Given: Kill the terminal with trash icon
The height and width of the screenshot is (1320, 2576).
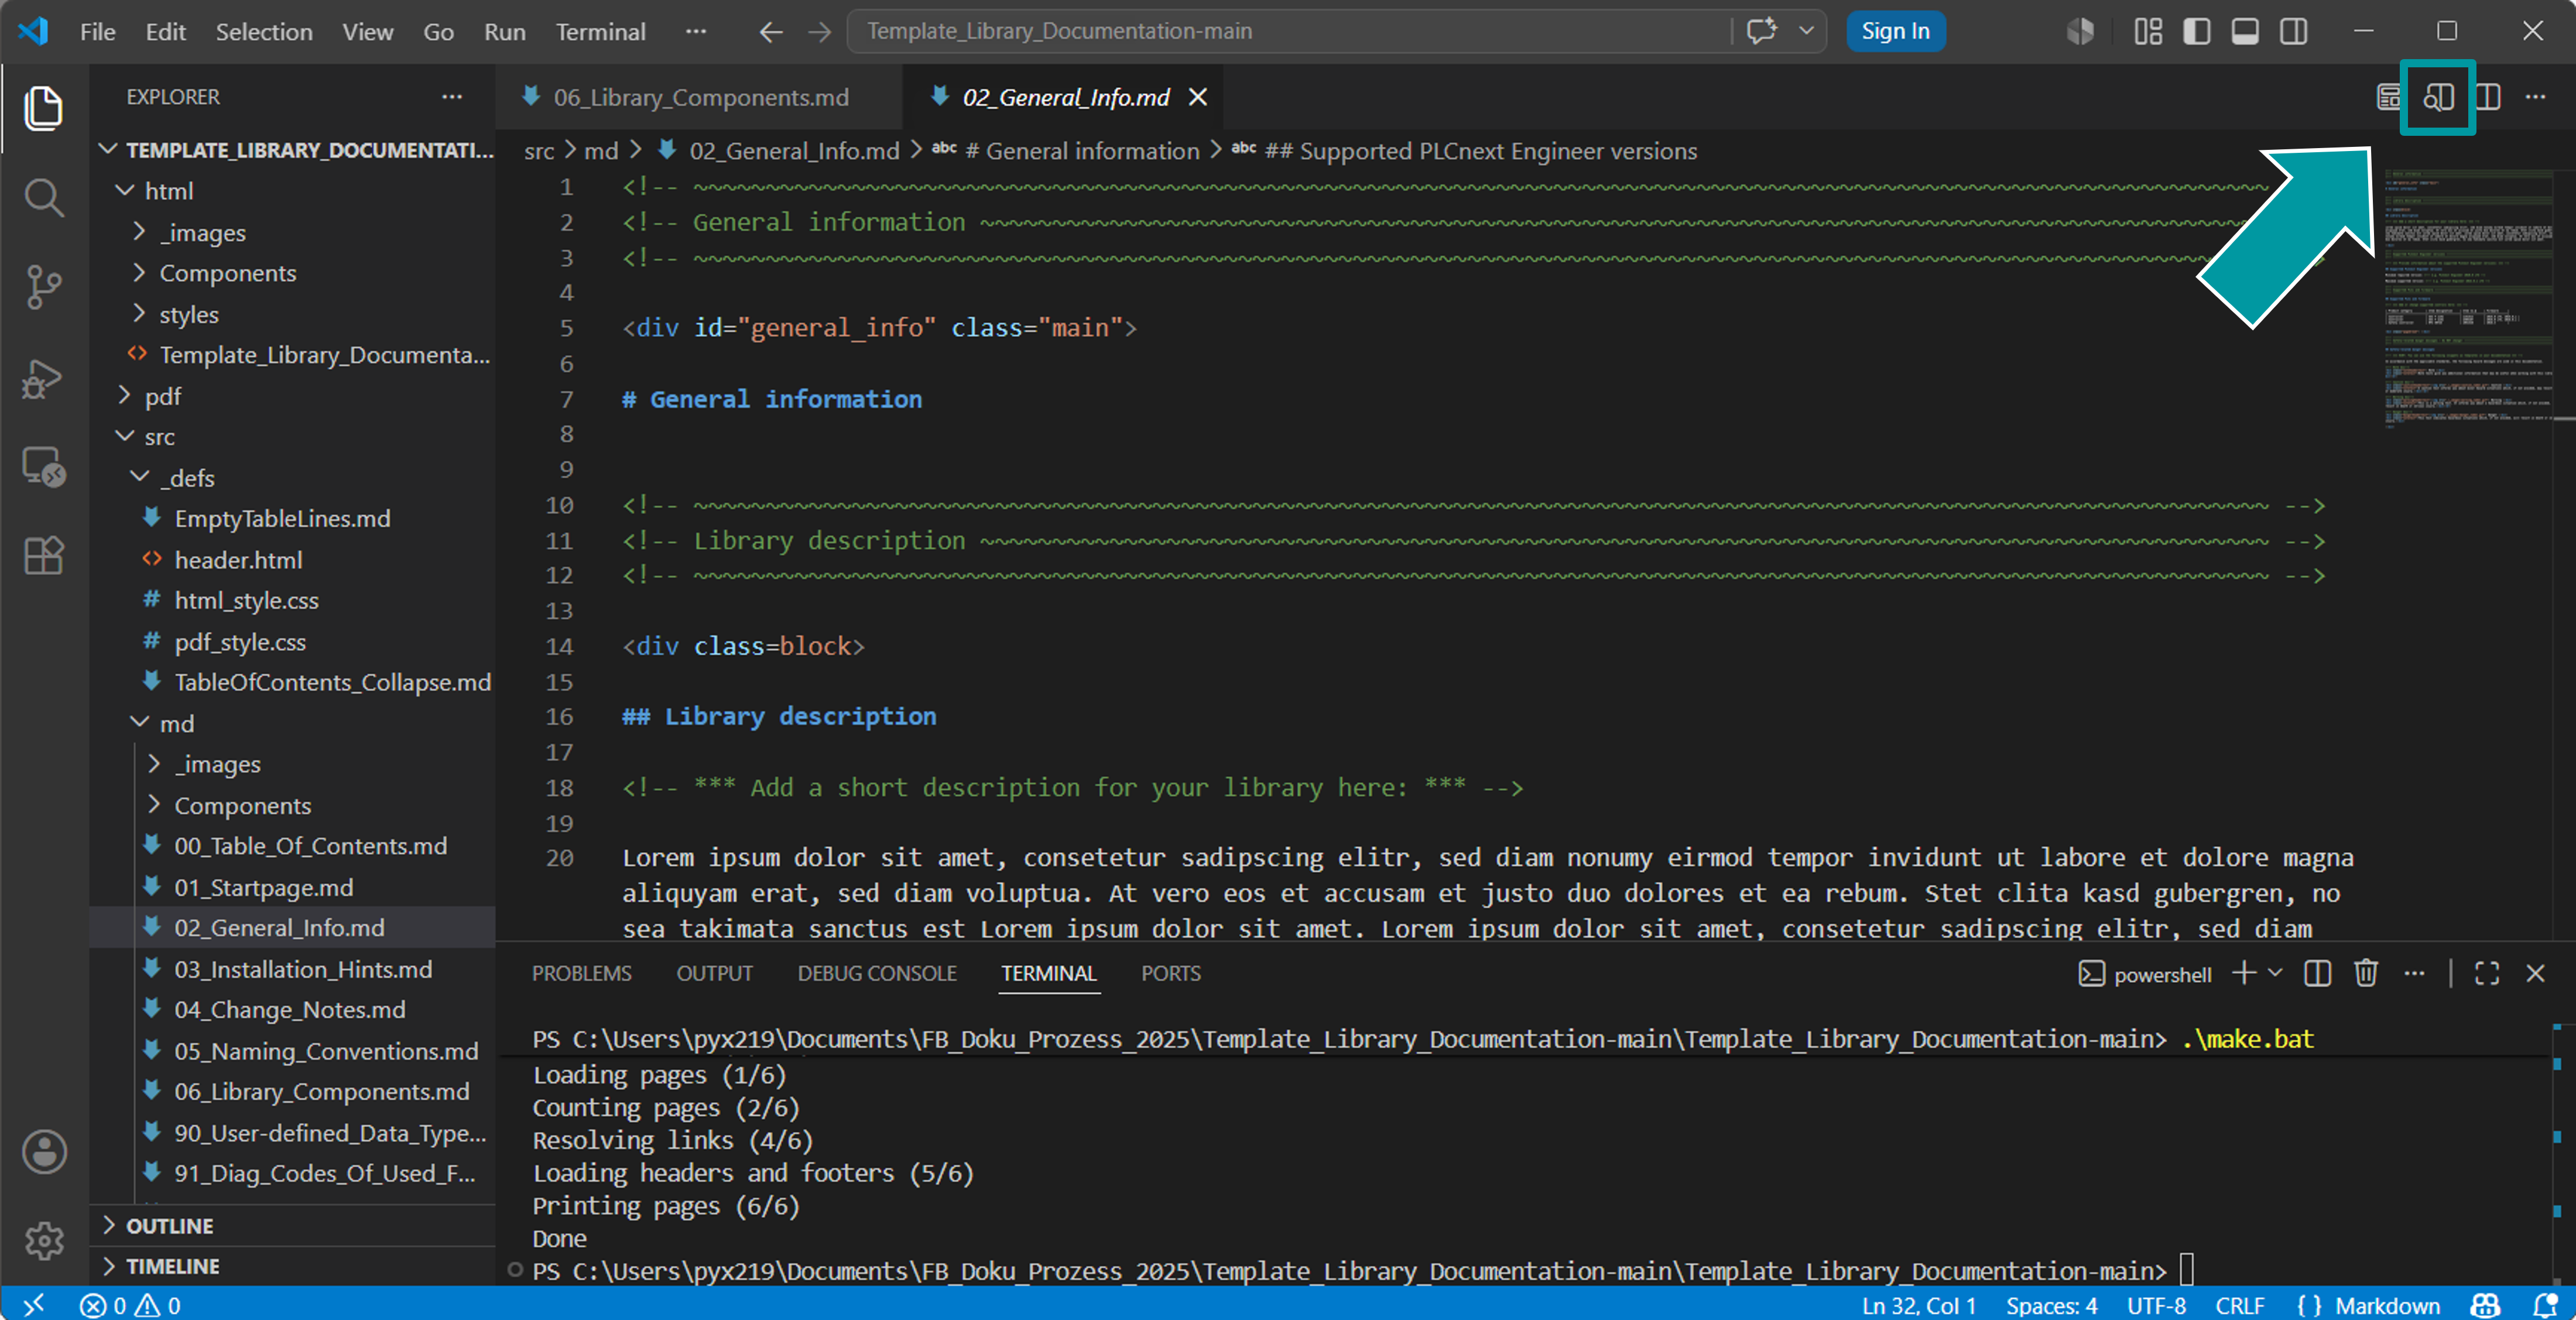Looking at the screenshot, I should [2365, 973].
